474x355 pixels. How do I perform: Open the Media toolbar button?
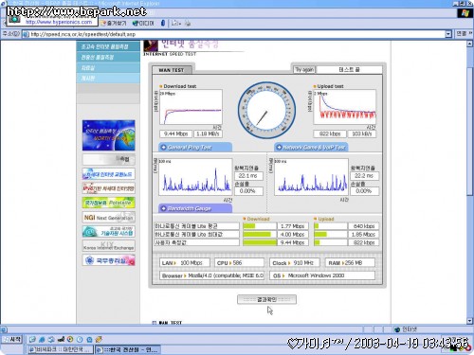[143, 23]
